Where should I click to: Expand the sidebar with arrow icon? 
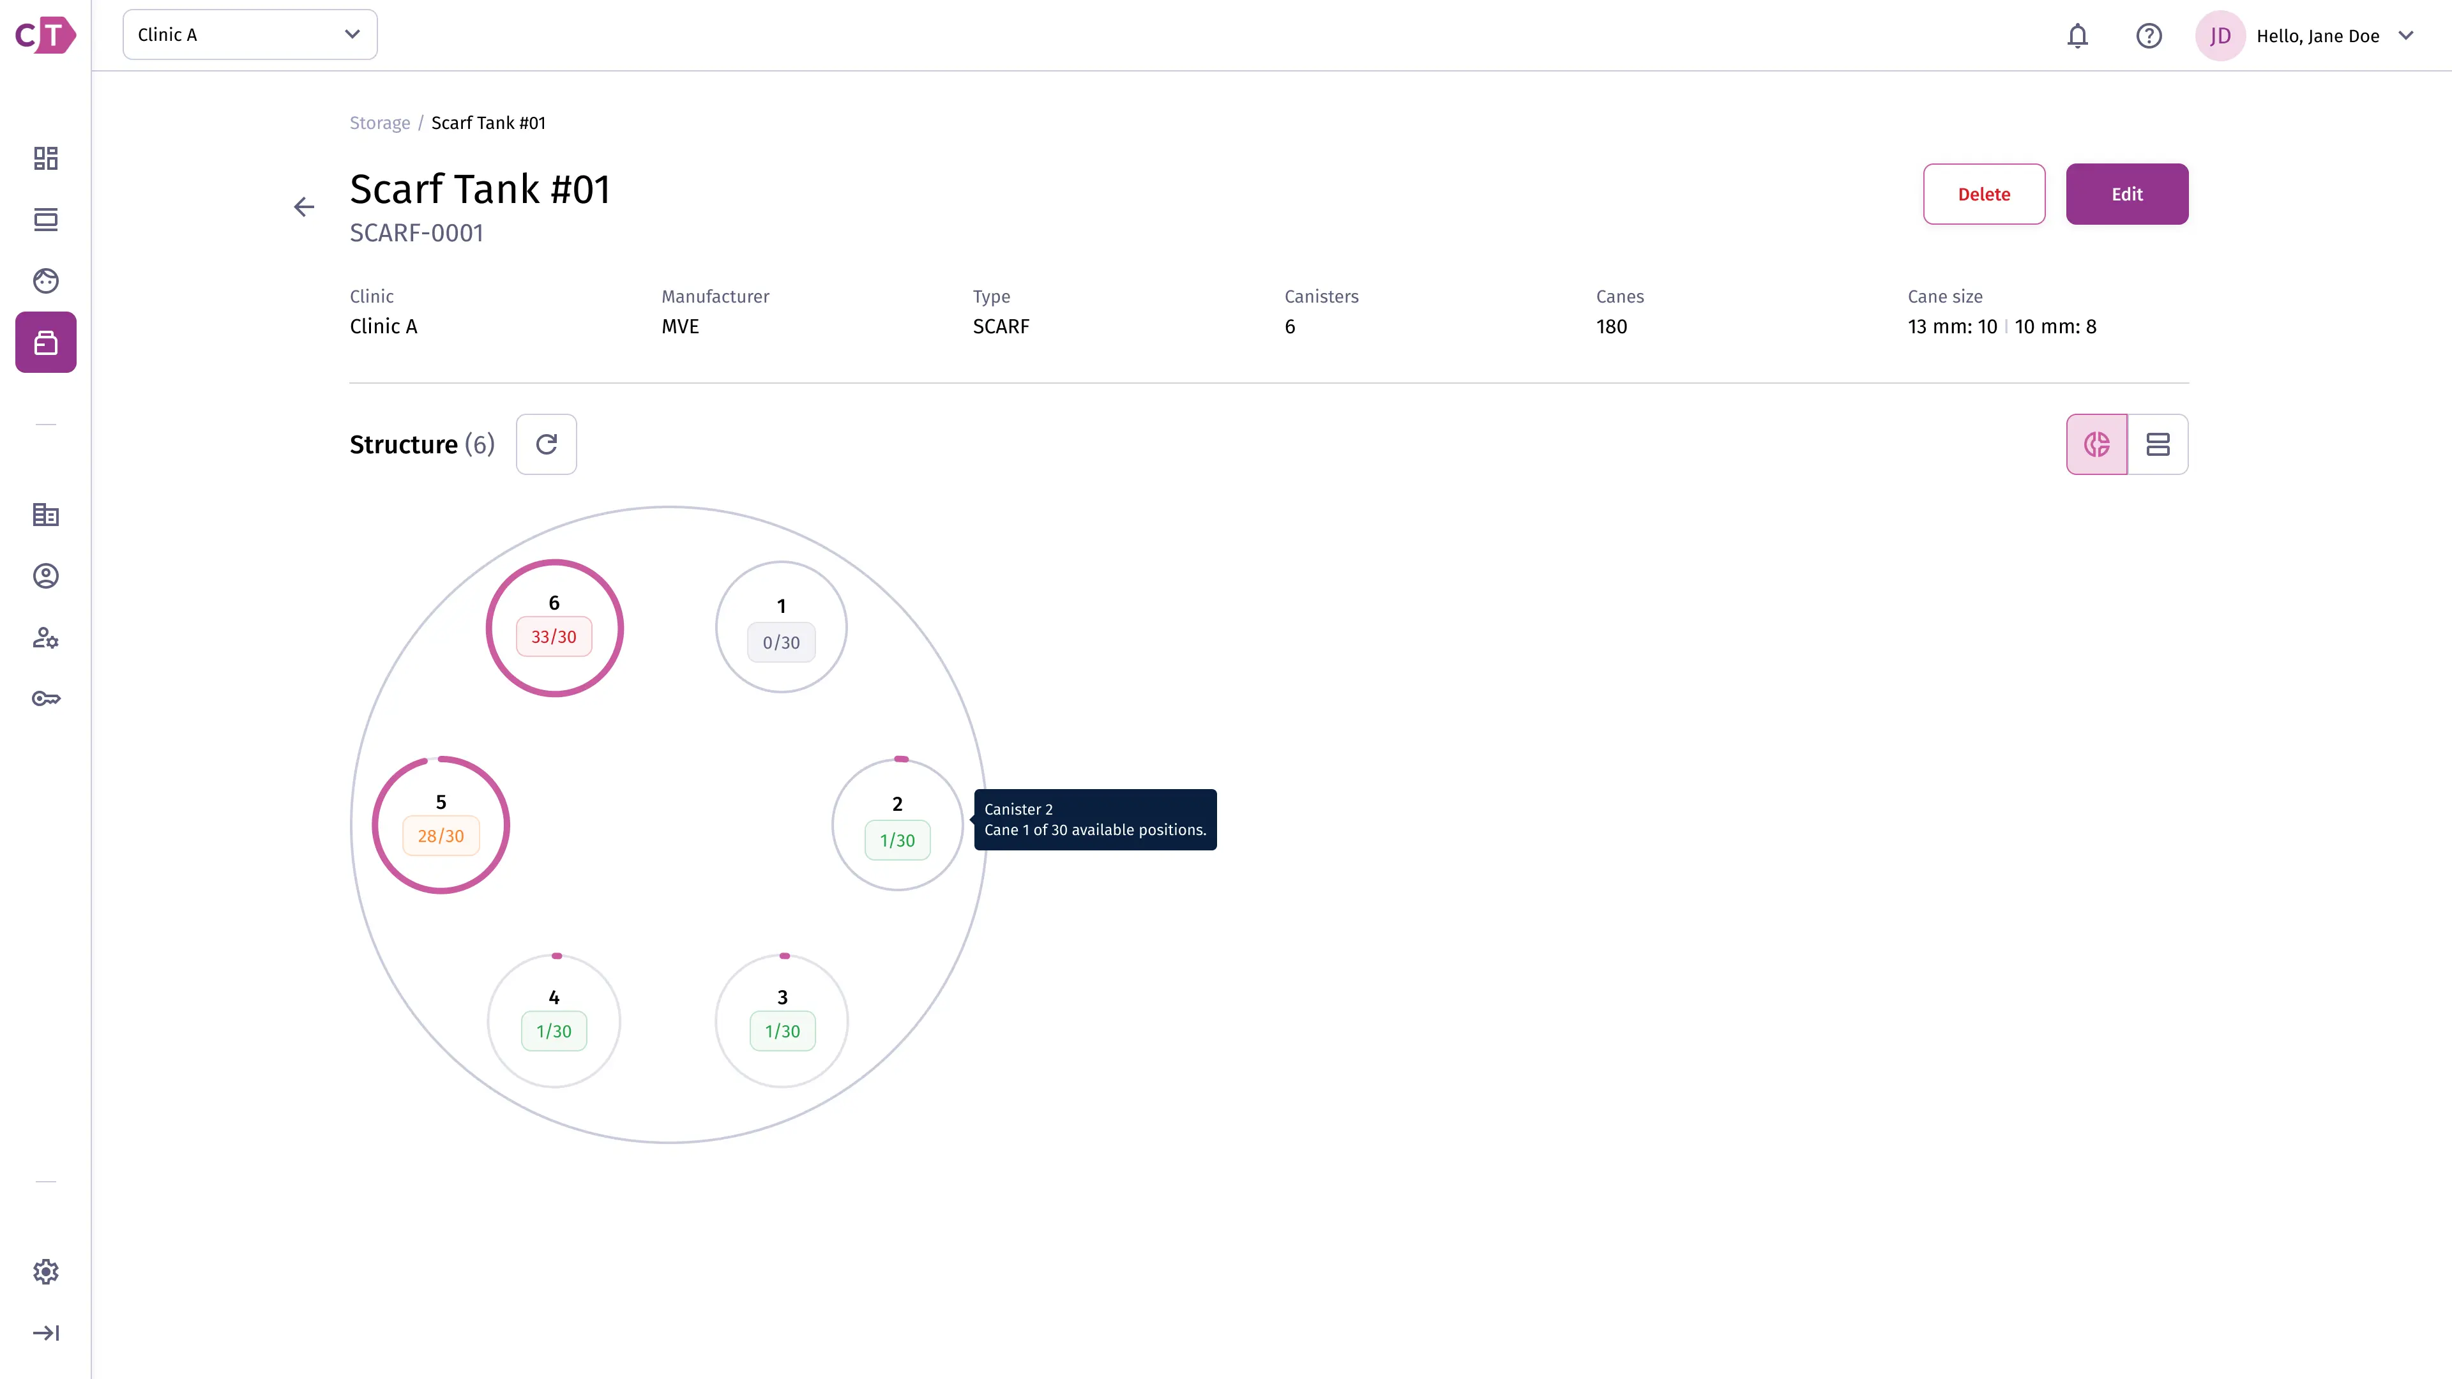(46, 1332)
